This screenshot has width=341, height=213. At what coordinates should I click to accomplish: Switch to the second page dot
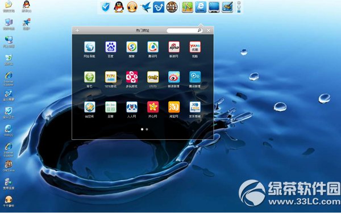(147, 129)
